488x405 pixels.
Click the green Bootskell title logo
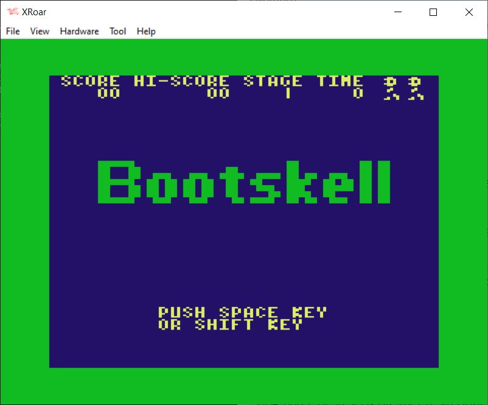pyautogui.click(x=243, y=182)
